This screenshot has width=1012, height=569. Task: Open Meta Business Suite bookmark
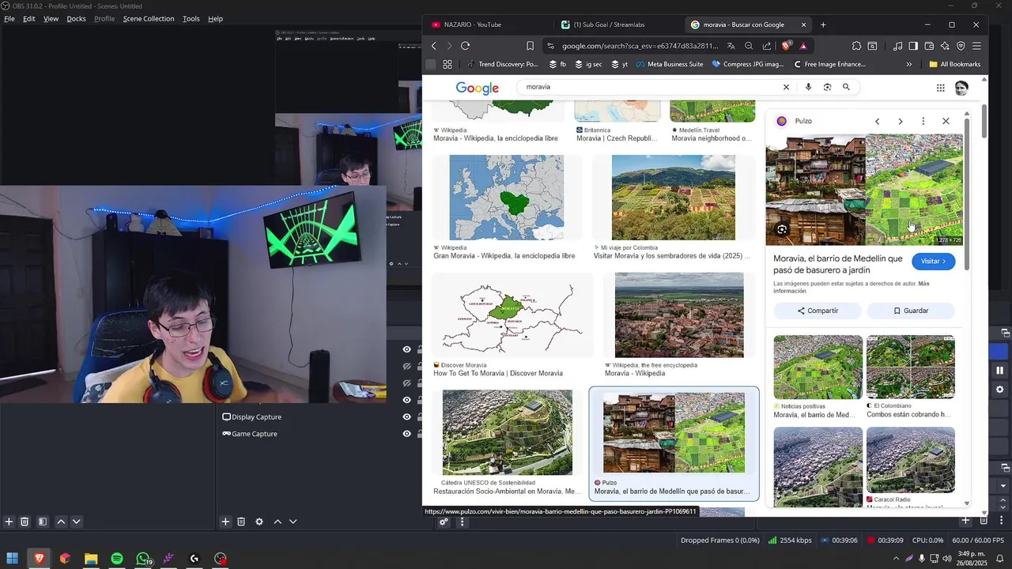[669, 64]
